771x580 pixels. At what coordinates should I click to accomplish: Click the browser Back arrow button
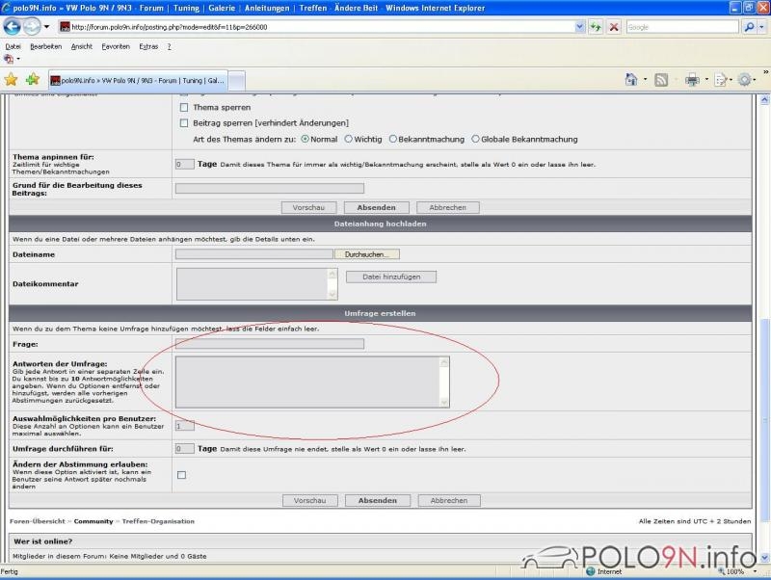point(13,27)
